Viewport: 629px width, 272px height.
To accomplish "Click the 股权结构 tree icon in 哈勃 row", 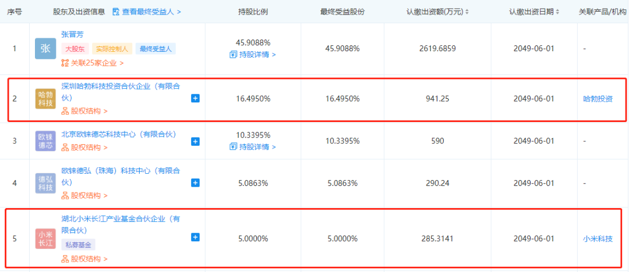I will pyautogui.click(x=65, y=111).
